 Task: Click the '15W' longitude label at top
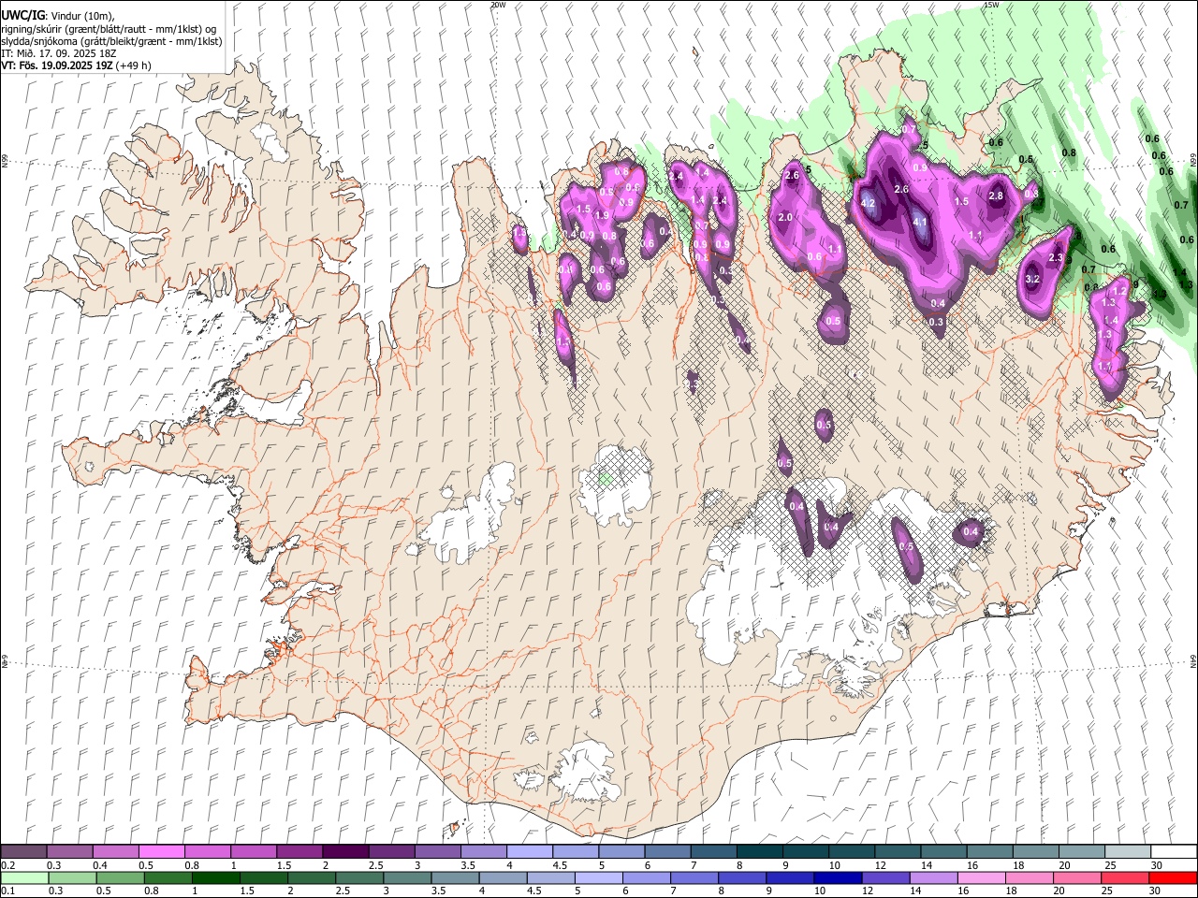(x=991, y=5)
